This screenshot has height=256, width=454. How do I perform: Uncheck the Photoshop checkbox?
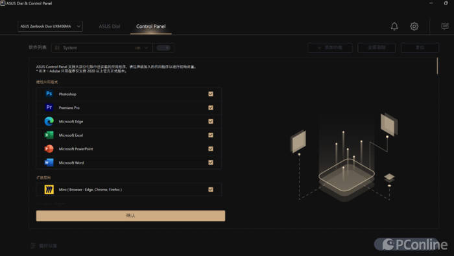pos(211,94)
